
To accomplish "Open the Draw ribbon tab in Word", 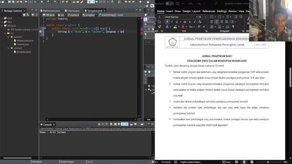I will pyautogui.click(x=177, y=11).
